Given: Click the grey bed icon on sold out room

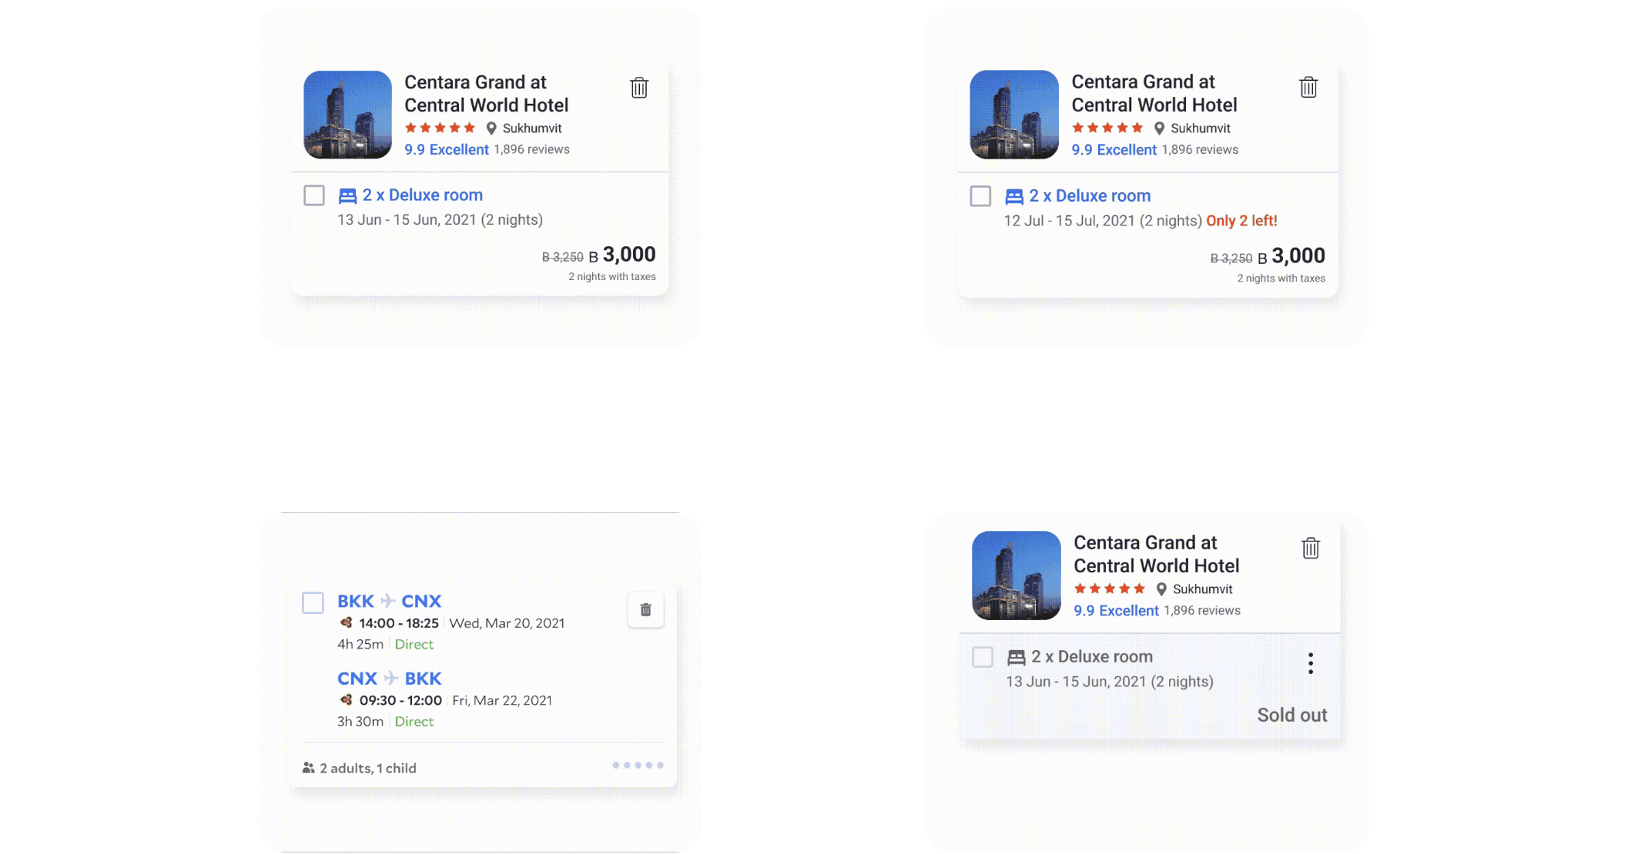Looking at the screenshot, I should pyautogui.click(x=1017, y=658).
